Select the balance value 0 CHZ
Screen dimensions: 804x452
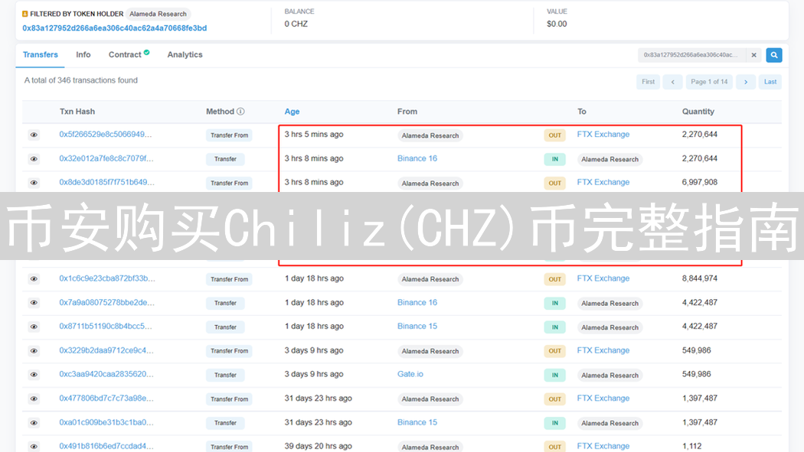point(296,24)
